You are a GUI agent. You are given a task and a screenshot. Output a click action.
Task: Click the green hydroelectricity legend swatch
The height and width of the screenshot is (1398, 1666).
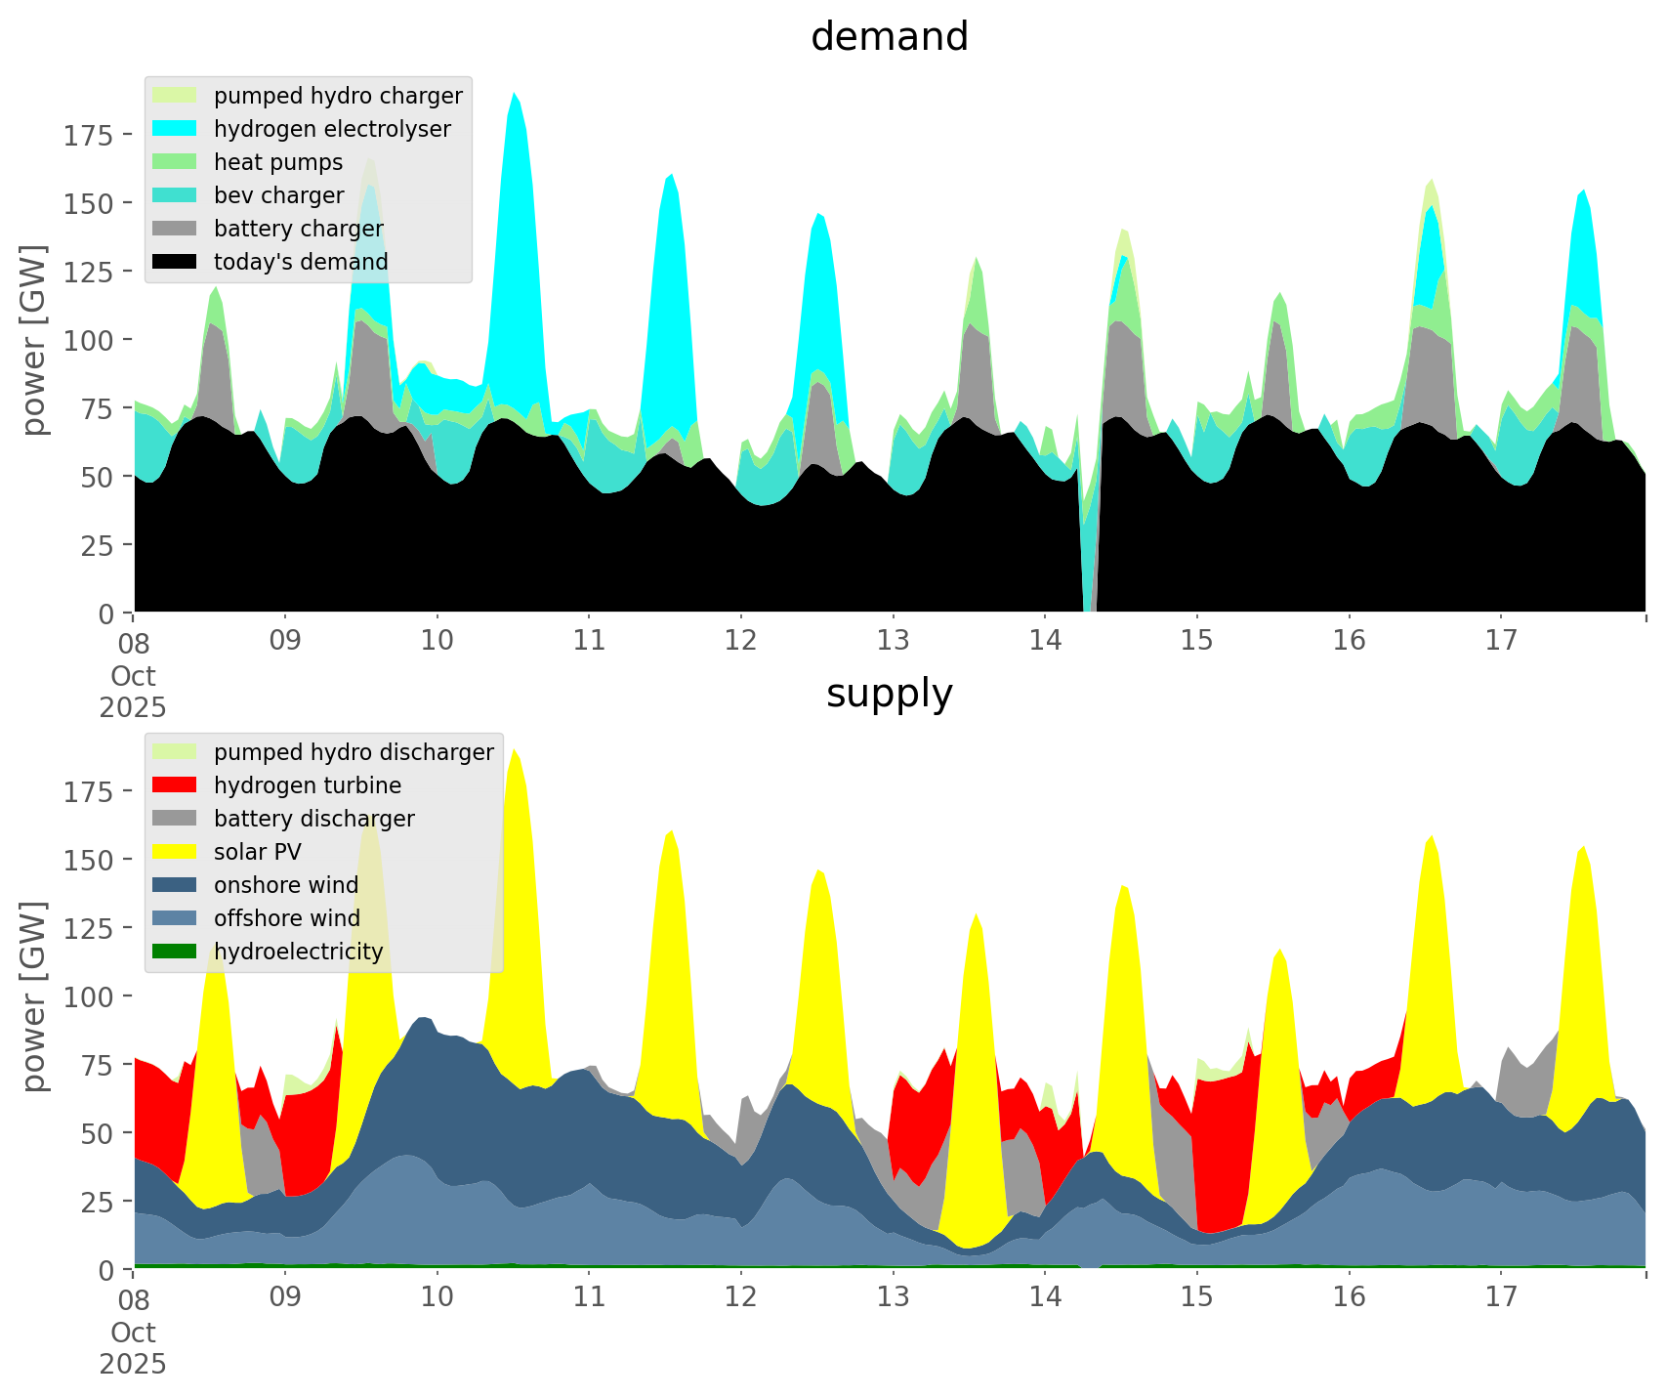(x=176, y=952)
